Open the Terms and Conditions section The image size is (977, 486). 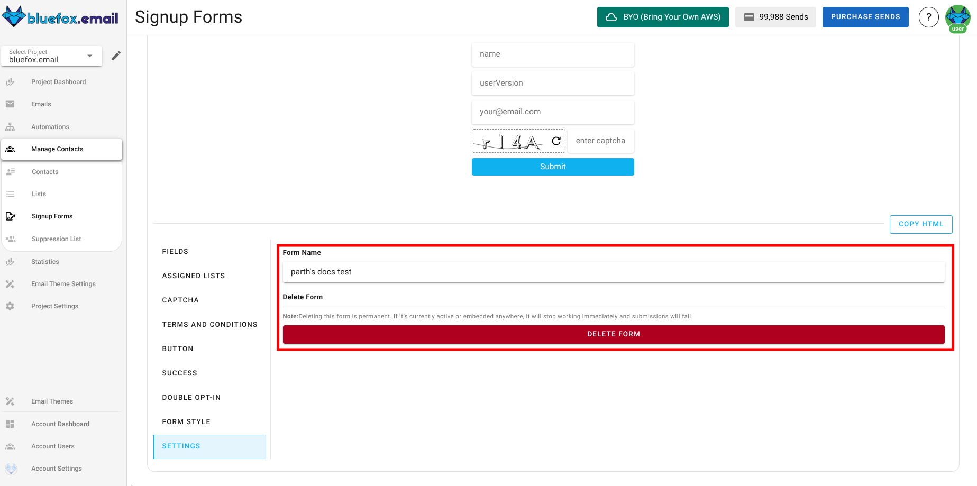click(209, 324)
